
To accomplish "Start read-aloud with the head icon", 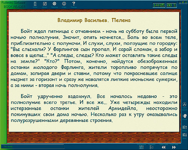I will (185, 116).
